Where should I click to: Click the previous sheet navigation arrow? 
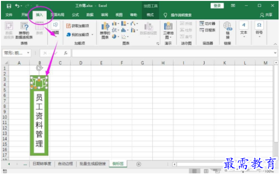pyautogui.click(x=9, y=164)
